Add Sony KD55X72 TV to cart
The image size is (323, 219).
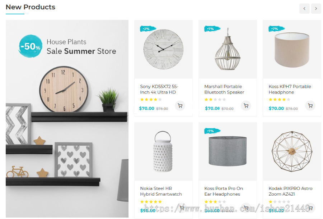(180, 106)
